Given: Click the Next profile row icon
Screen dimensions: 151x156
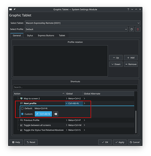Looking at the screenshot, I should 21,103.
